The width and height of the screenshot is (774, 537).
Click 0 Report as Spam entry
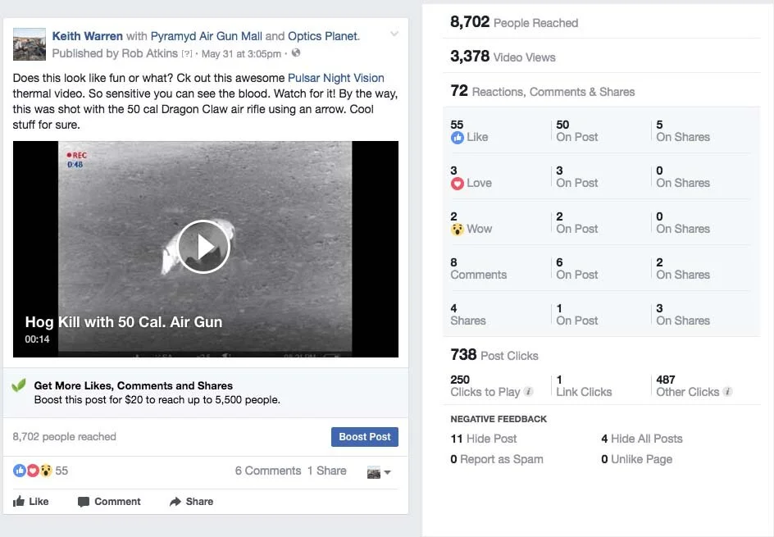point(497,459)
